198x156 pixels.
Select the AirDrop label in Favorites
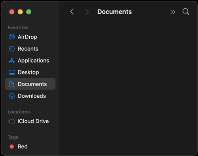(x=27, y=37)
